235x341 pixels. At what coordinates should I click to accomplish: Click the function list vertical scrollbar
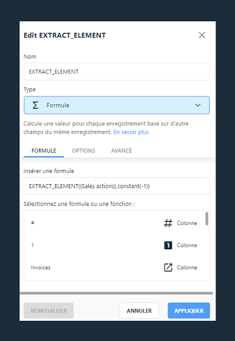[207, 218]
